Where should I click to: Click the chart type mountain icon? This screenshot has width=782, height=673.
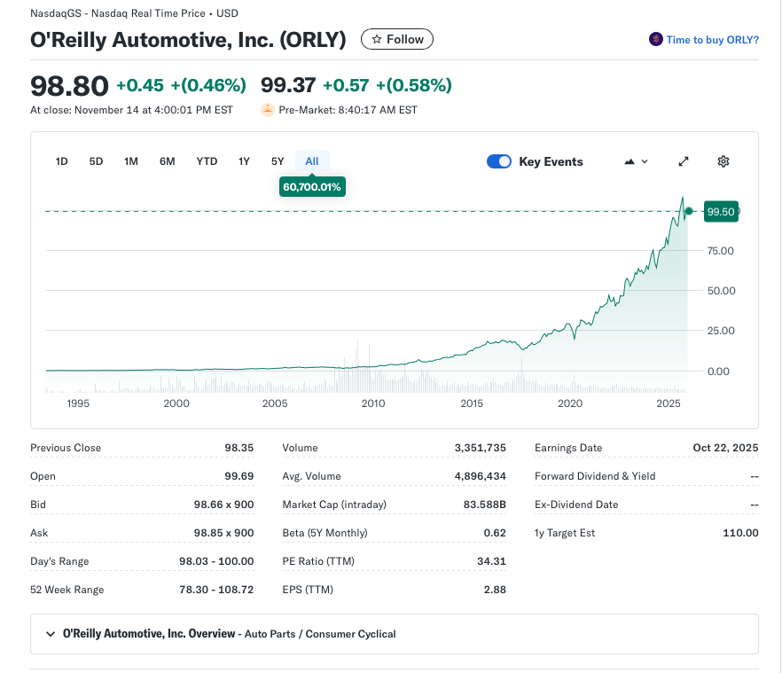(630, 161)
